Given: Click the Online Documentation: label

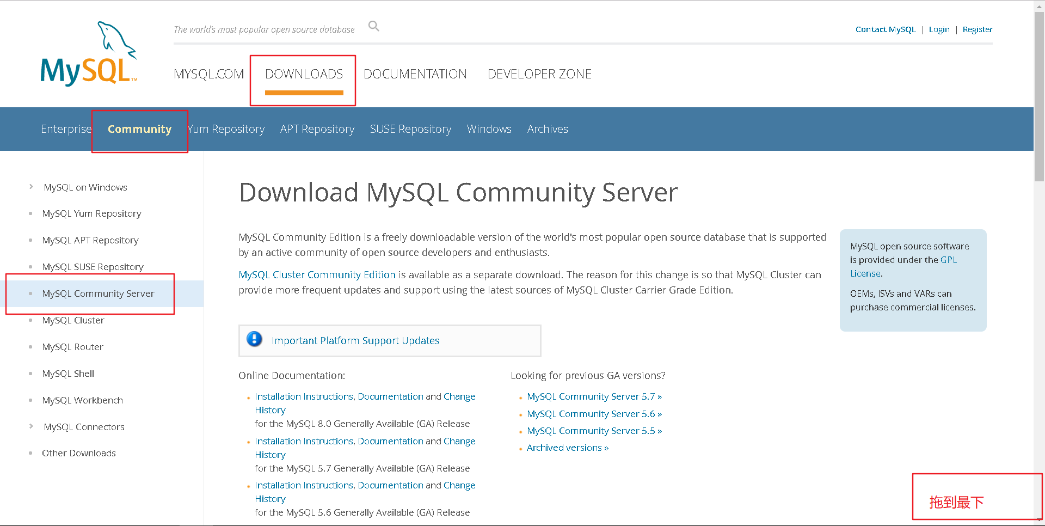Looking at the screenshot, I should [x=292, y=376].
